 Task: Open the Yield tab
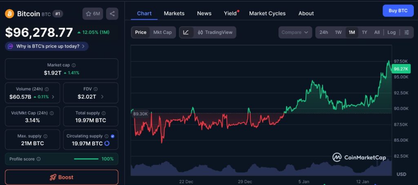point(231,13)
